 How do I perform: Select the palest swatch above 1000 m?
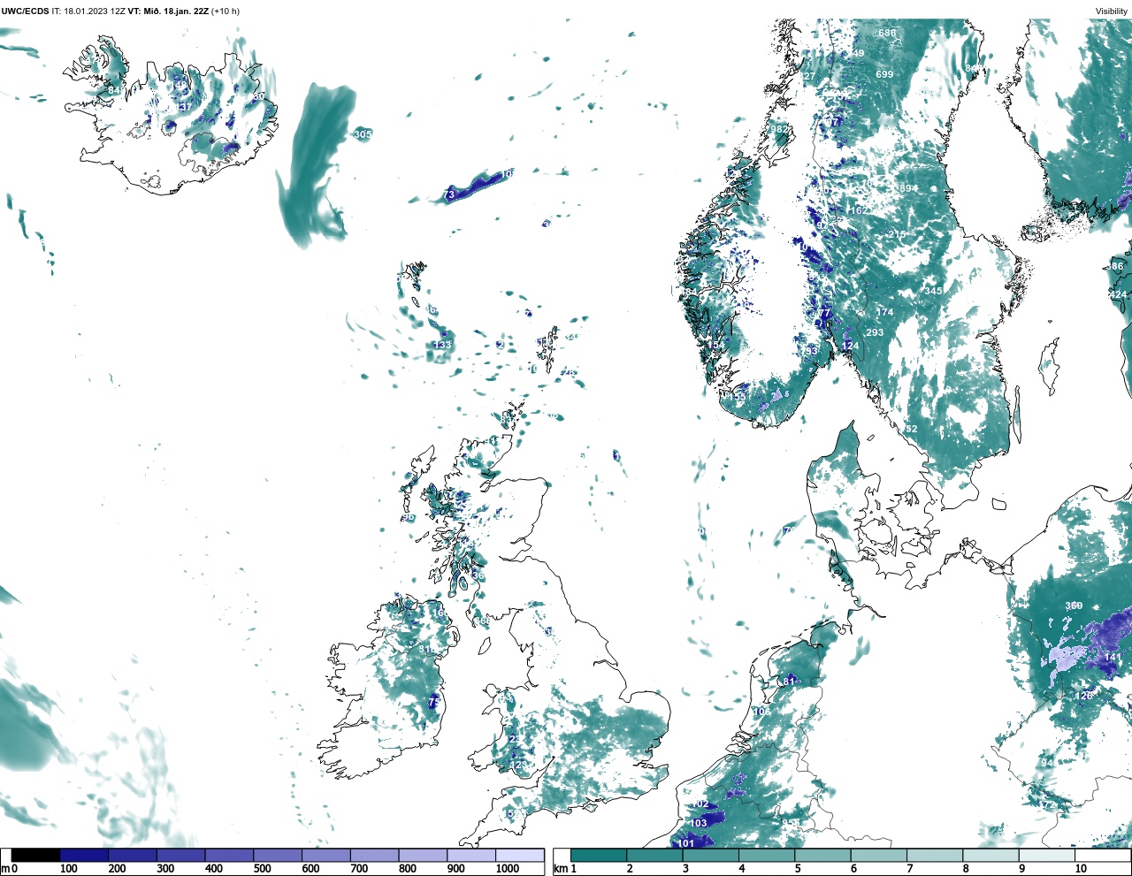519,856
